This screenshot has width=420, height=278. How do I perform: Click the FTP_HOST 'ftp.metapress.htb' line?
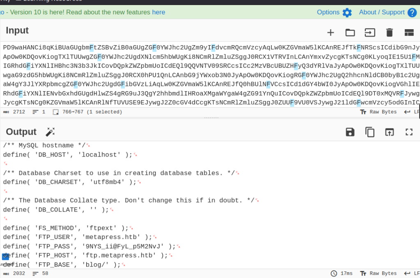tap(85, 255)
